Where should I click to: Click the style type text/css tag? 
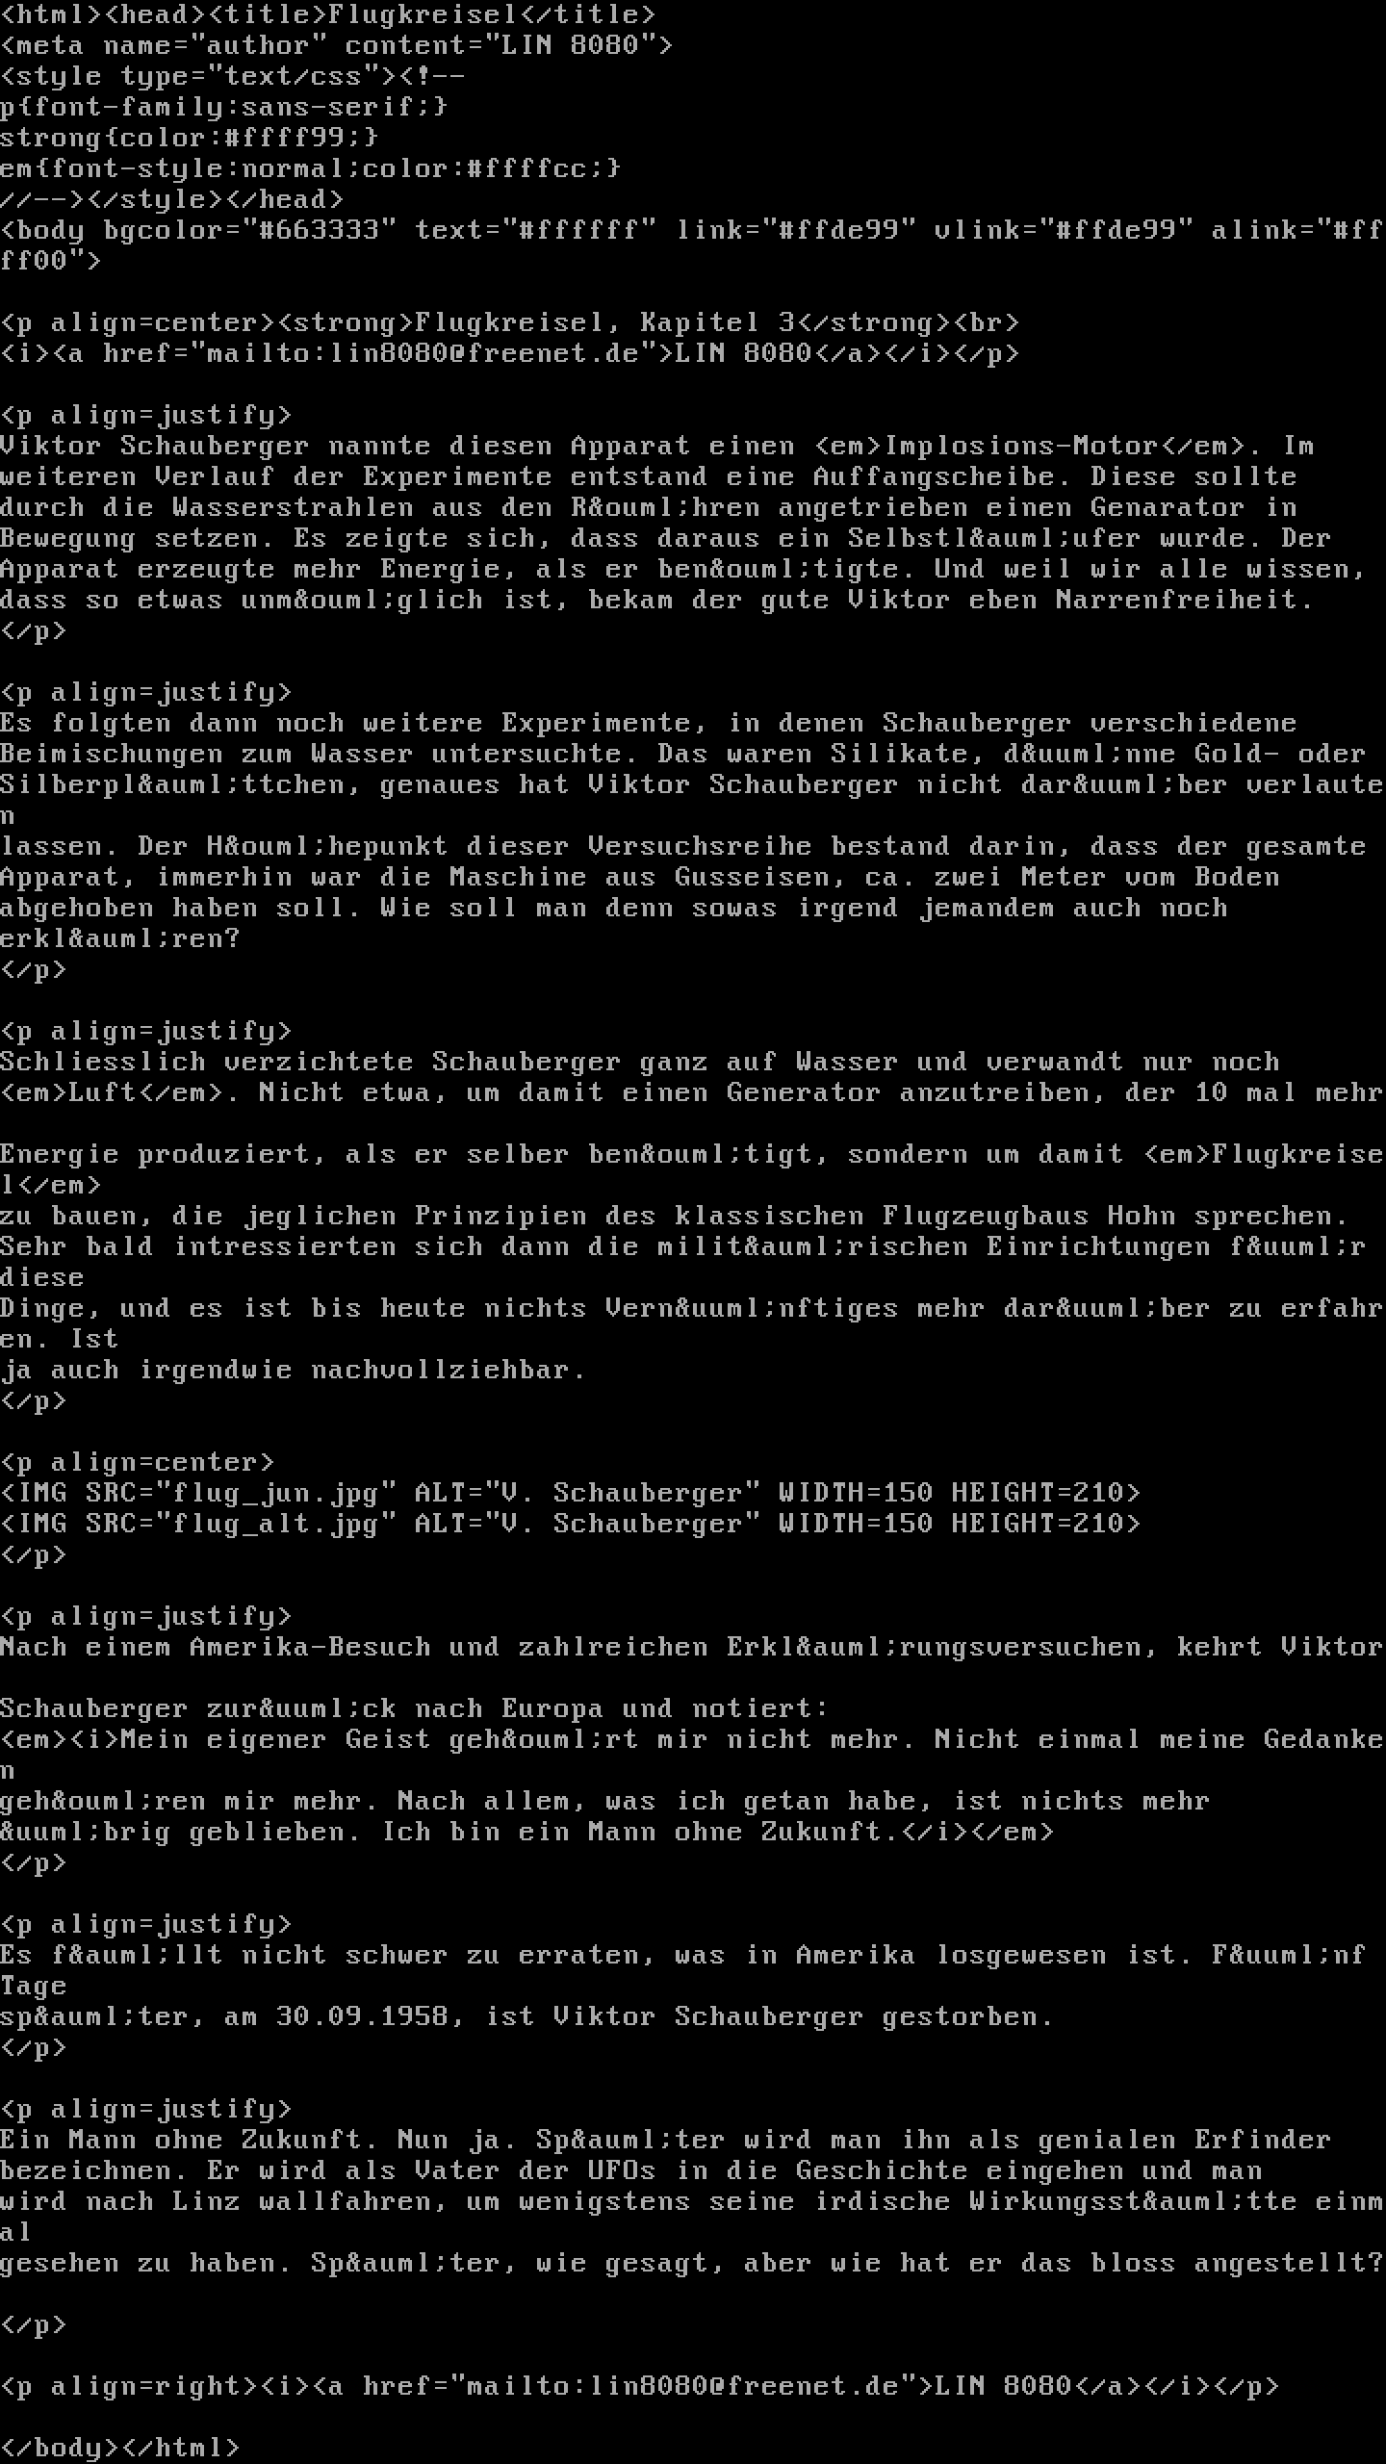click(x=198, y=76)
